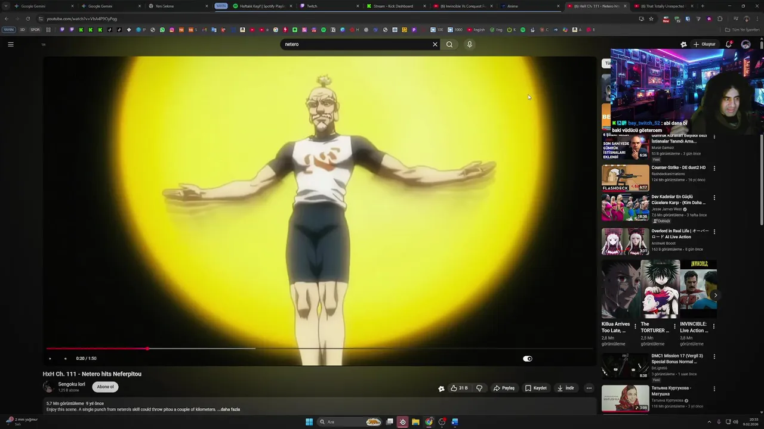Open the Sengoku Iori channel link
This screenshot has width=764, height=429.
tap(72, 384)
